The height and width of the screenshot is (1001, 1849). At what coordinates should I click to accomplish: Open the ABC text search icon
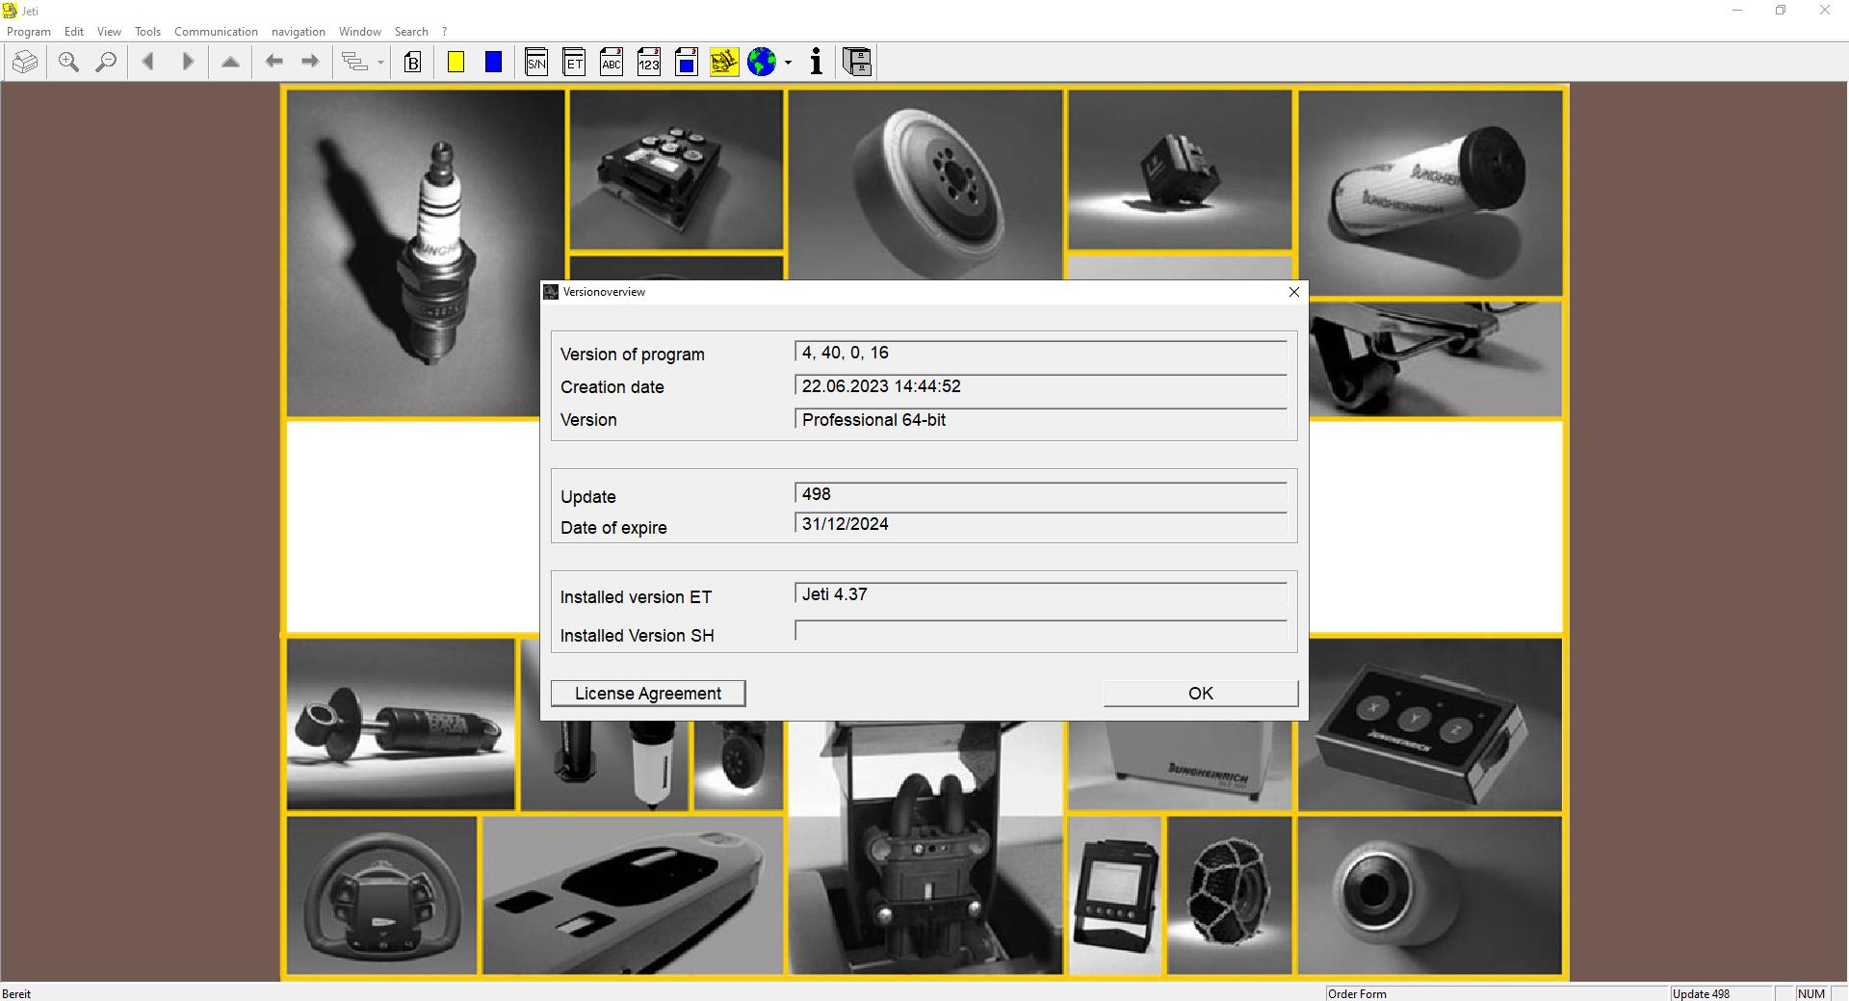tap(612, 63)
